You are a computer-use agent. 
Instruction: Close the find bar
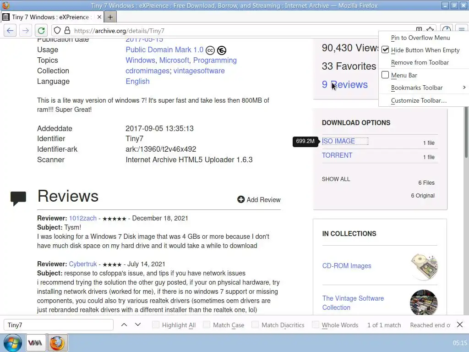[x=460, y=325]
